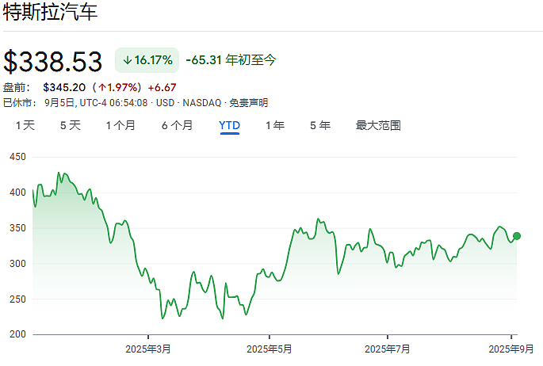Click the 450 y-axis value
The height and width of the screenshot is (366, 543).
coord(17,157)
